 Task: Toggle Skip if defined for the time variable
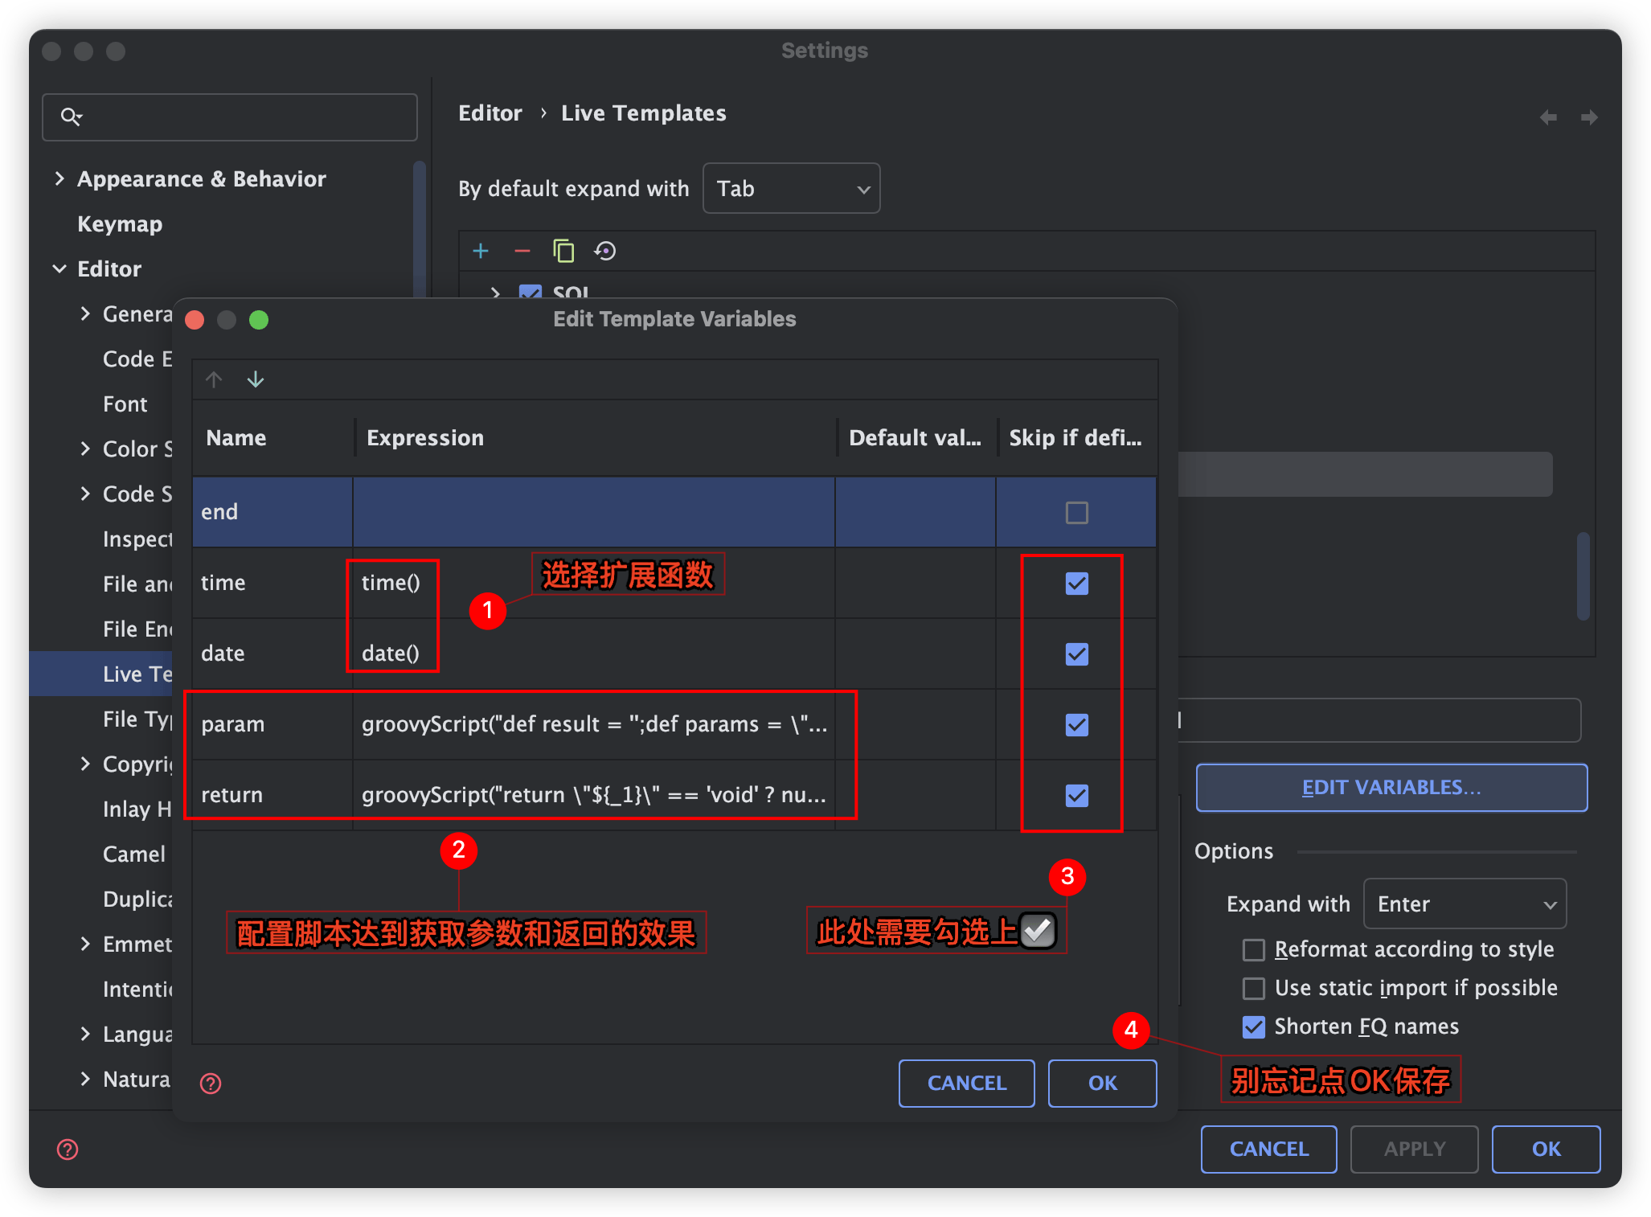click(x=1077, y=583)
